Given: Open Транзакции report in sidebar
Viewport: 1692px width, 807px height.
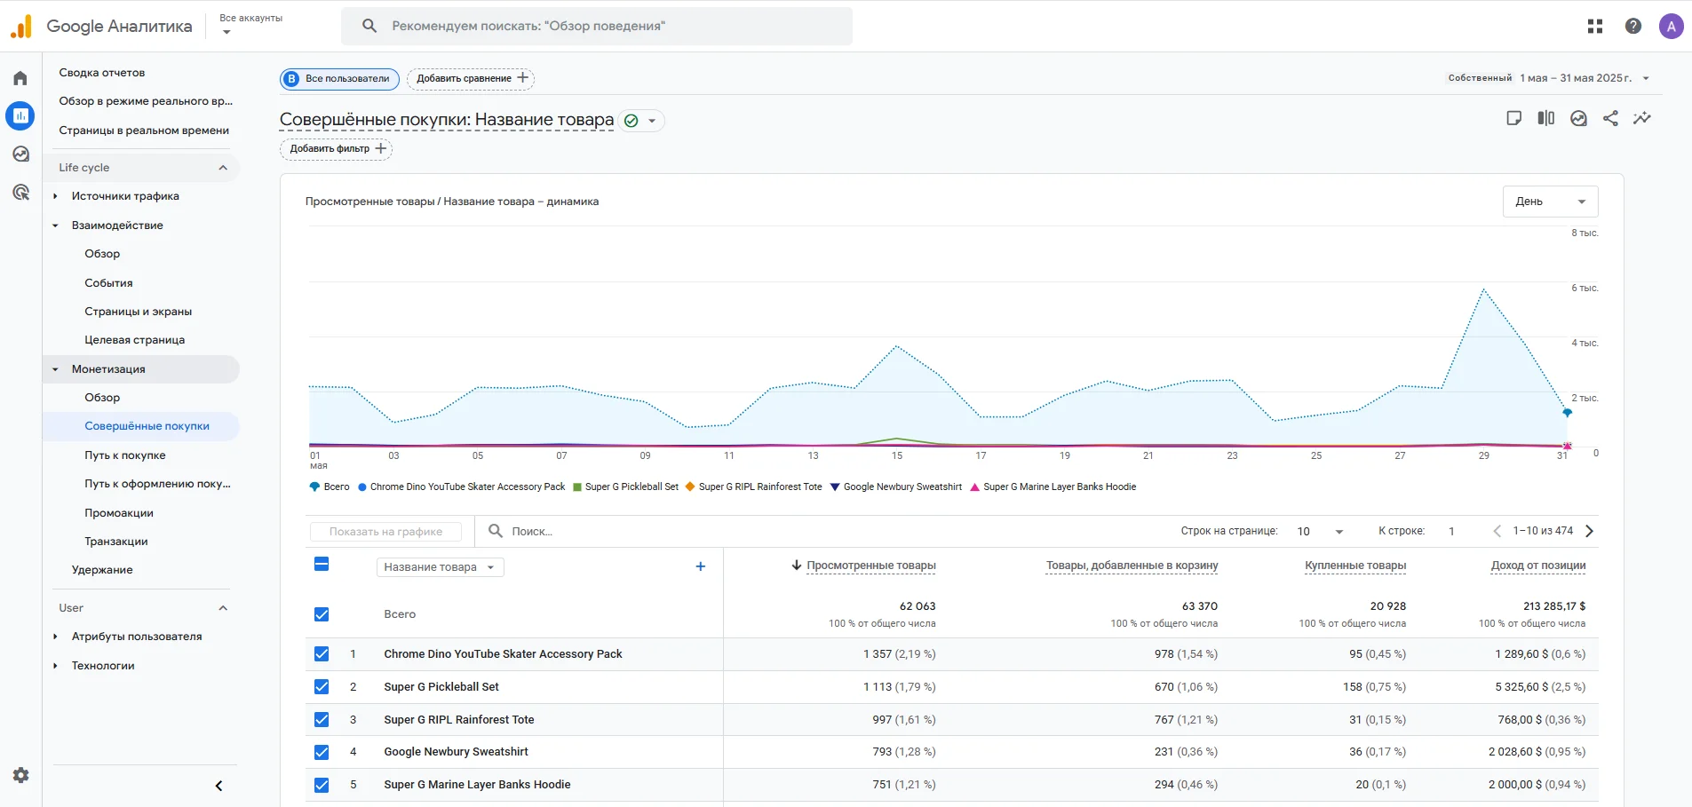Looking at the screenshot, I should point(116,542).
